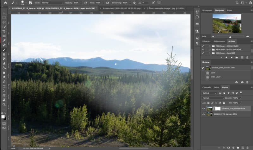Open the Smoothing value dropdown
This screenshot has height=150, width=253.
130,3
